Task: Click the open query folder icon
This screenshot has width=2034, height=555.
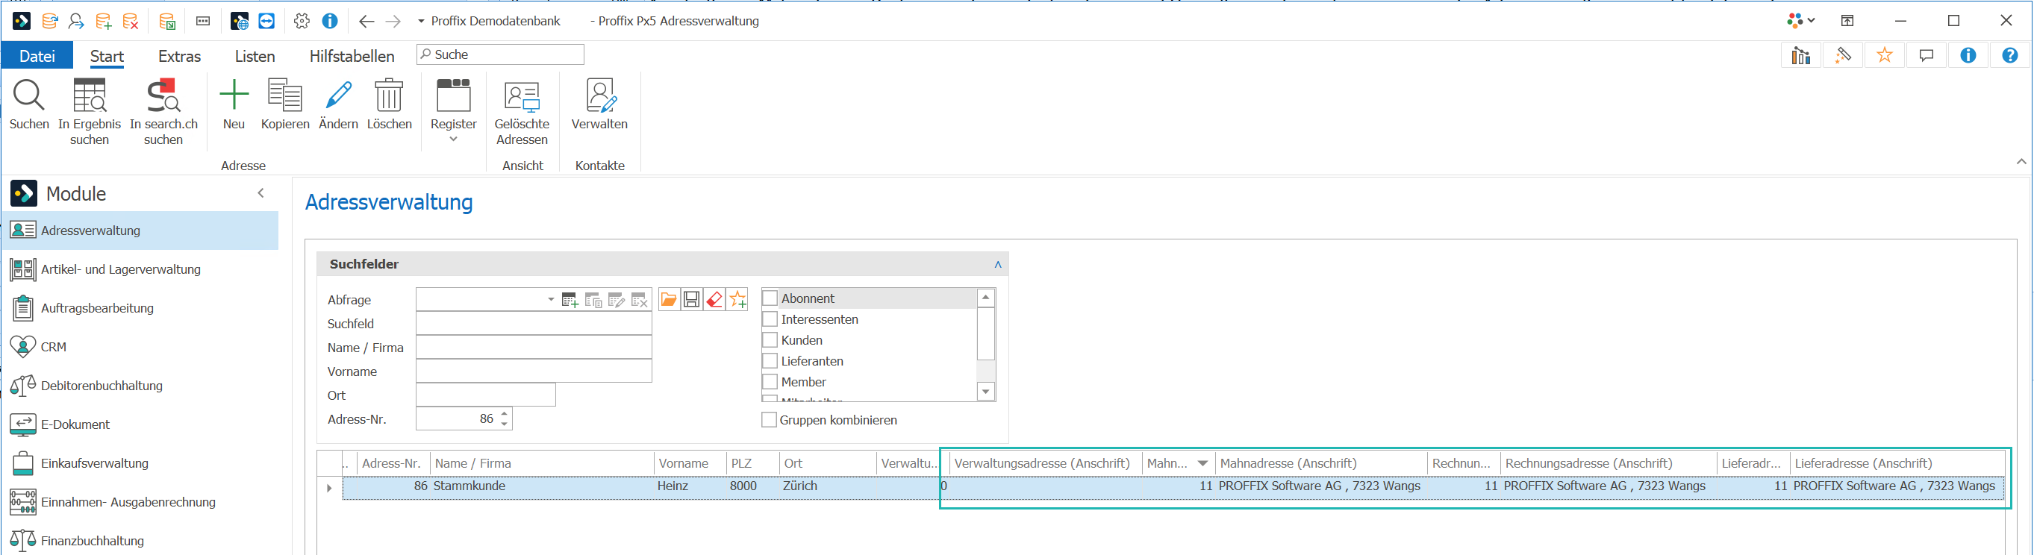Action: (669, 300)
